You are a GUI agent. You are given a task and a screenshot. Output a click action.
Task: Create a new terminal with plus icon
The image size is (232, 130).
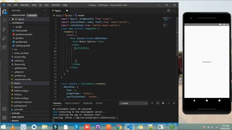[x=152, y=103]
